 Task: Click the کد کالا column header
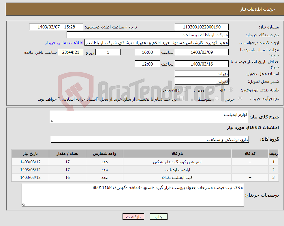point(250,154)
